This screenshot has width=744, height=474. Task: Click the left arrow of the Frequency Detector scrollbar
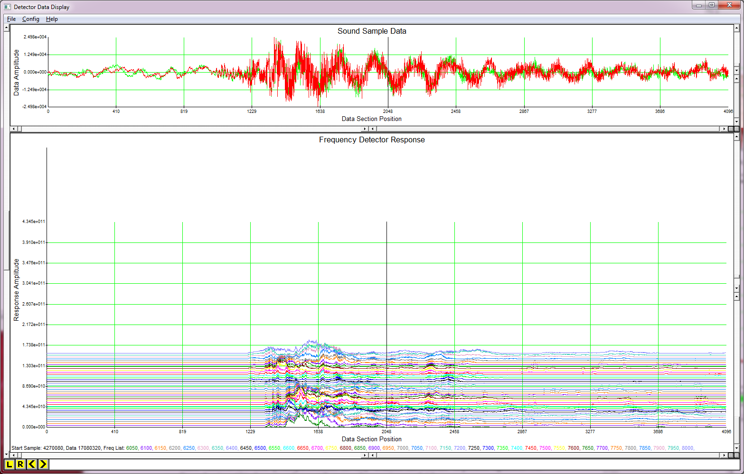tap(13, 455)
